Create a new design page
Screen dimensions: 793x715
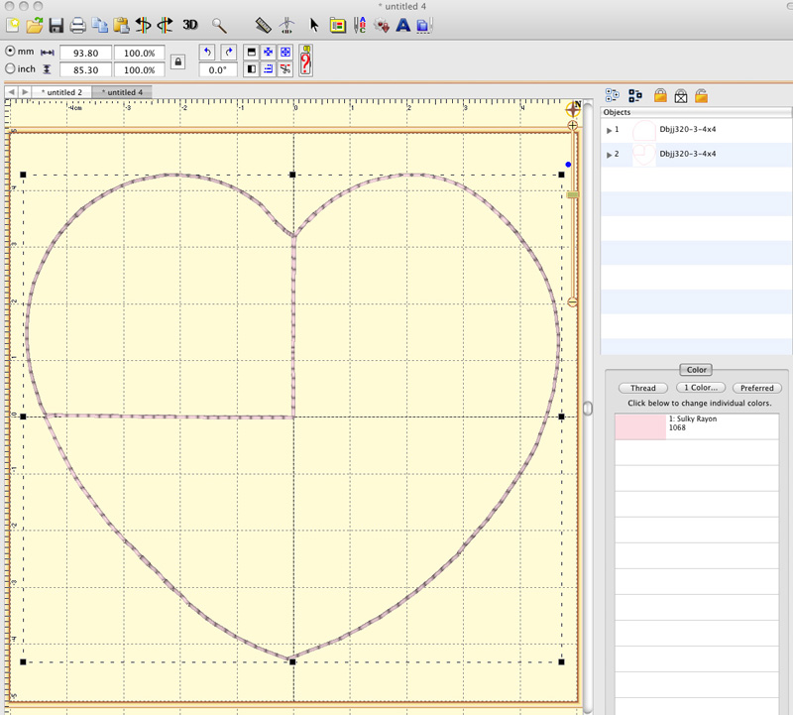pyautogui.click(x=13, y=25)
